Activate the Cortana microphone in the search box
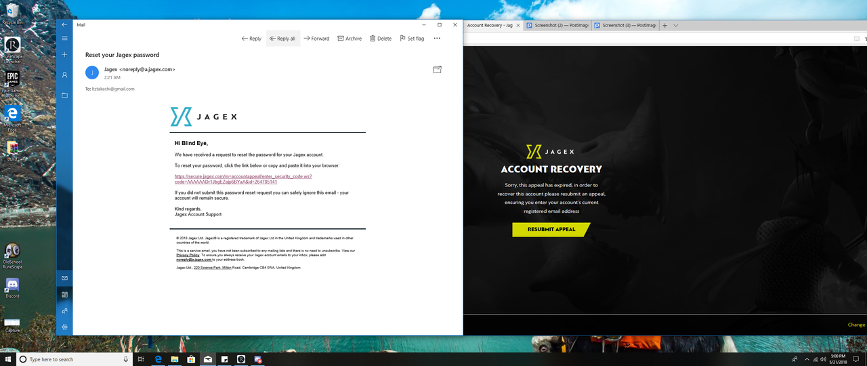Screen dimensions: 867x366 click(x=127, y=359)
